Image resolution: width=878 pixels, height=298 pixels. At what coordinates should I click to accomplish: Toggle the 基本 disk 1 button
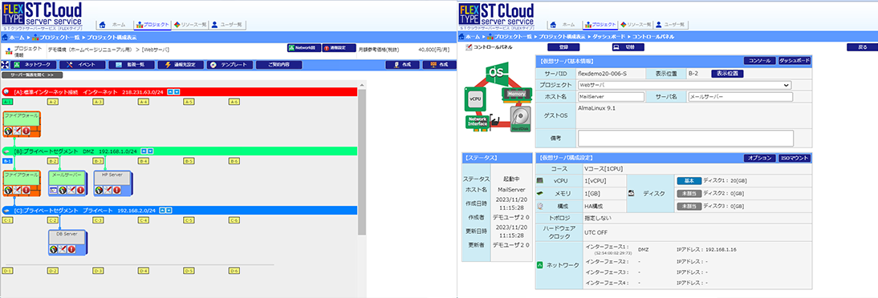[x=689, y=180]
